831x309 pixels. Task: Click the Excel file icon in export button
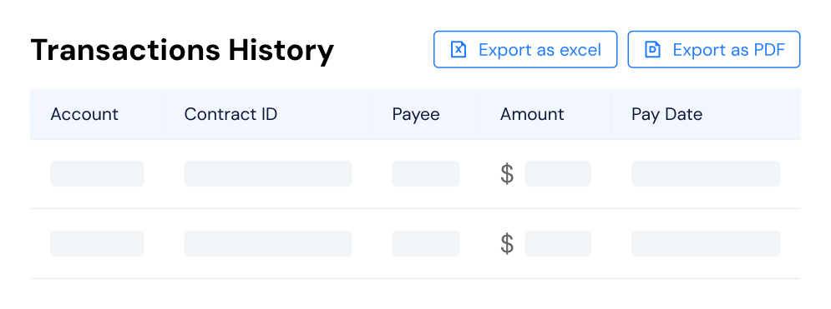tap(458, 50)
